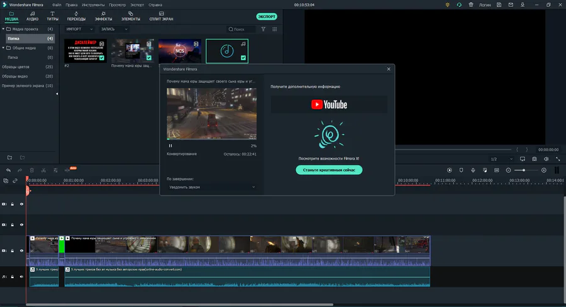566x307 pixels.
Task: Click 'Станьте креативным сейчас' button
Action: pyautogui.click(x=329, y=170)
